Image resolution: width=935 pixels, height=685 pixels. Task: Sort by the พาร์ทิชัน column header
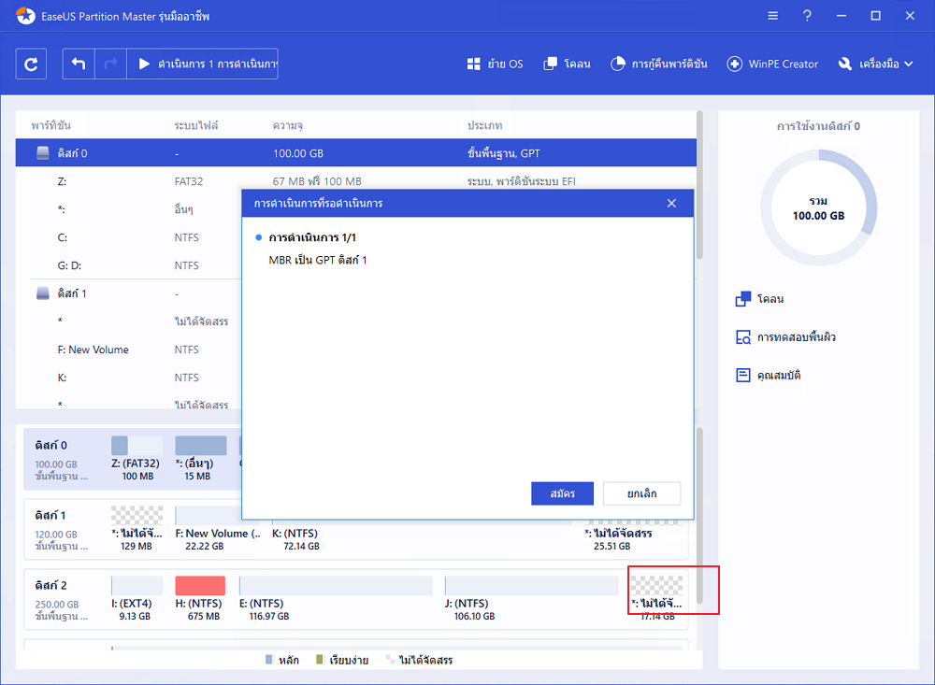(x=51, y=125)
